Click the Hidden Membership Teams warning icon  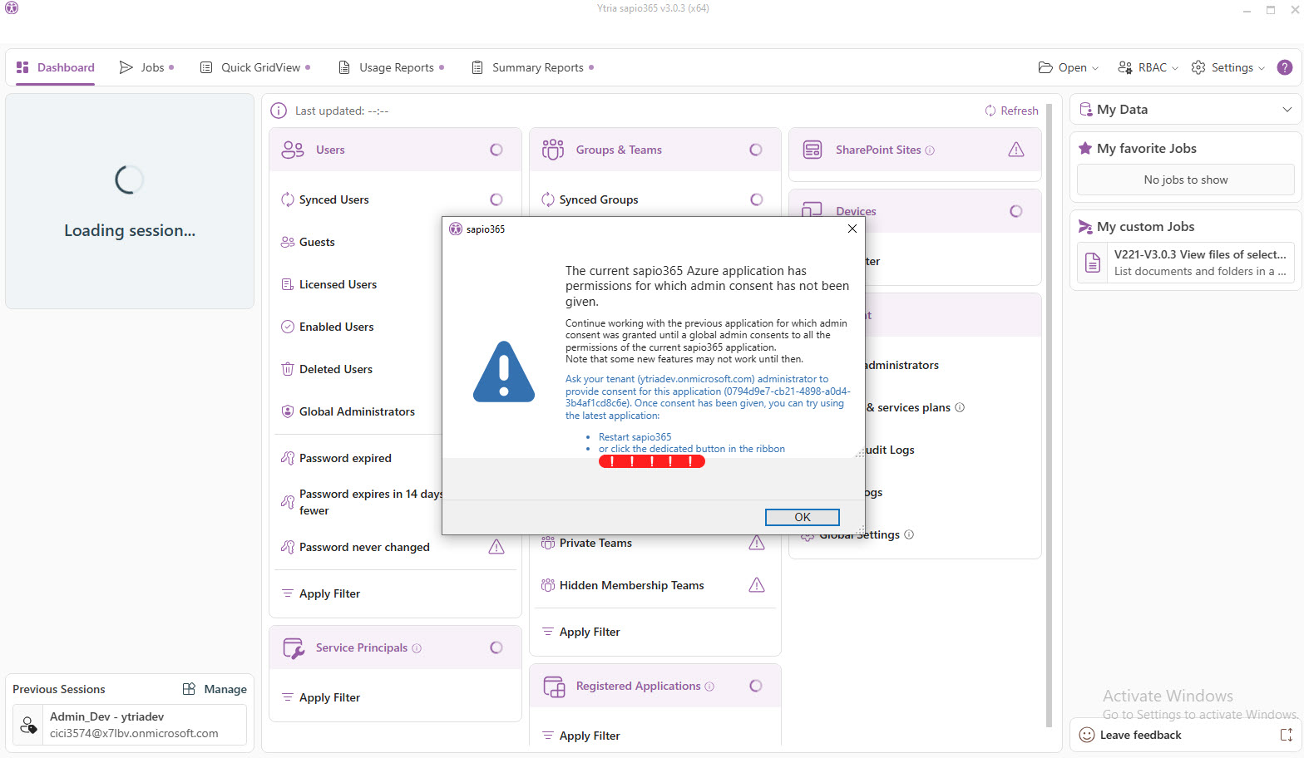click(756, 585)
